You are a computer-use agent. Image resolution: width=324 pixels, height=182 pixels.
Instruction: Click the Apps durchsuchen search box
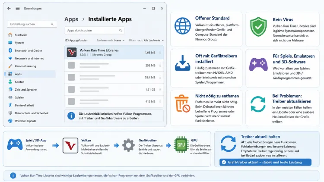tap(95, 30)
